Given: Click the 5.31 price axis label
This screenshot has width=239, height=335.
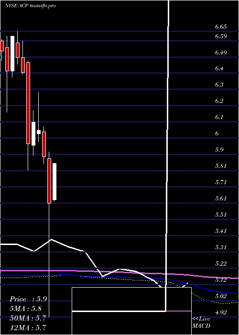Looking at the screenshot, I should (x=221, y=247).
